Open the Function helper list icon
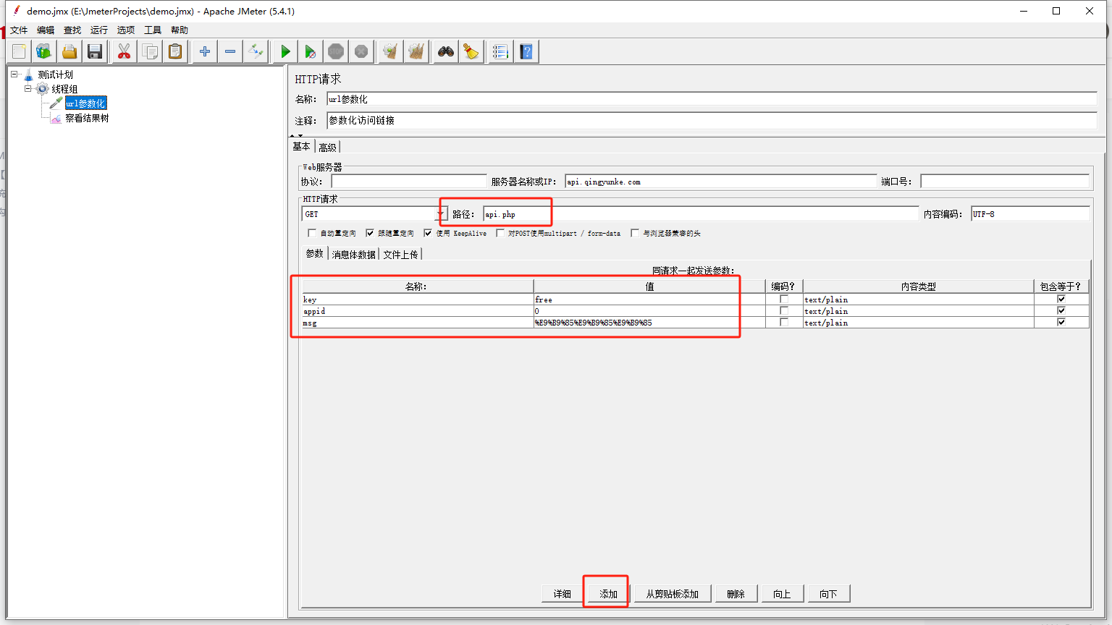This screenshot has height=625, width=1112. pyautogui.click(x=500, y=51)
